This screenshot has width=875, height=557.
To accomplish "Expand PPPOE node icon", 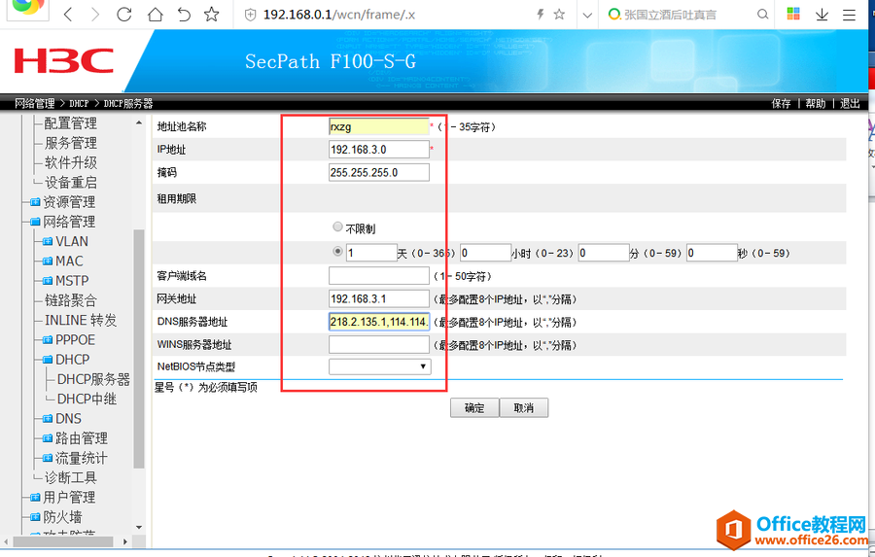I will click(x=48, y=340).
